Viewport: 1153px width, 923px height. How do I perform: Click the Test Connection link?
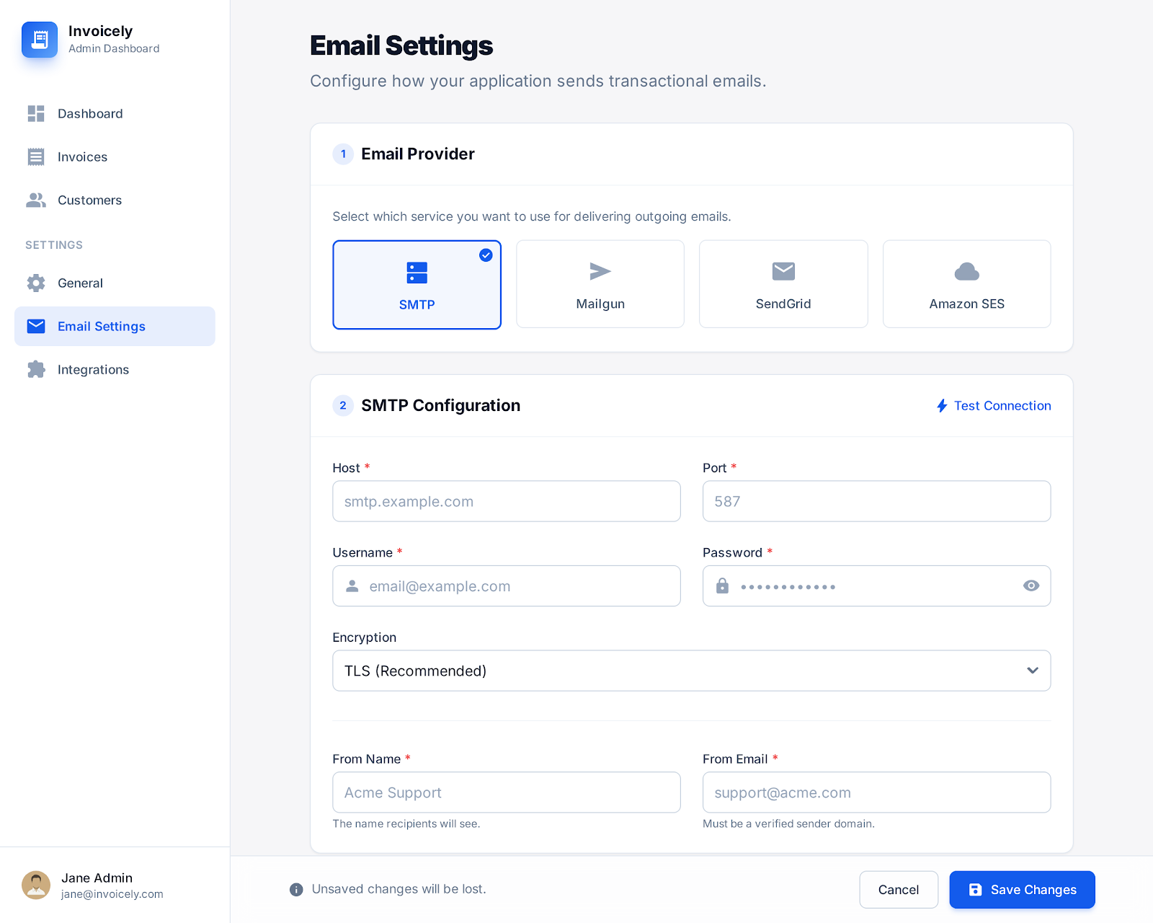coord(994,406)
